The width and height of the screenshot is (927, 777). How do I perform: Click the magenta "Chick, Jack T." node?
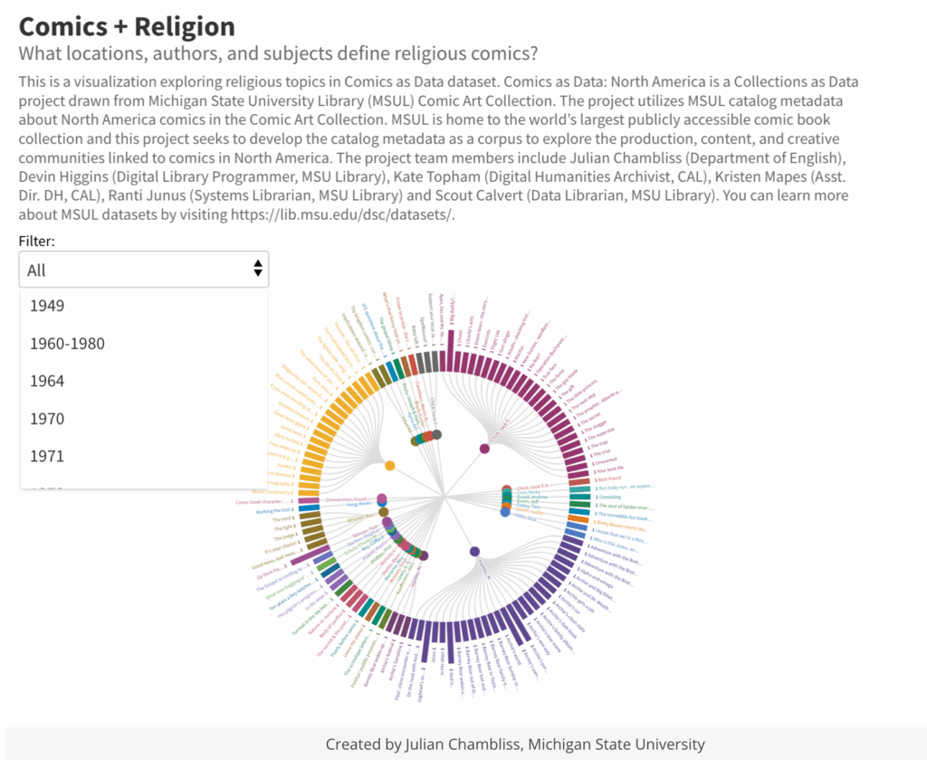[484, 449]
